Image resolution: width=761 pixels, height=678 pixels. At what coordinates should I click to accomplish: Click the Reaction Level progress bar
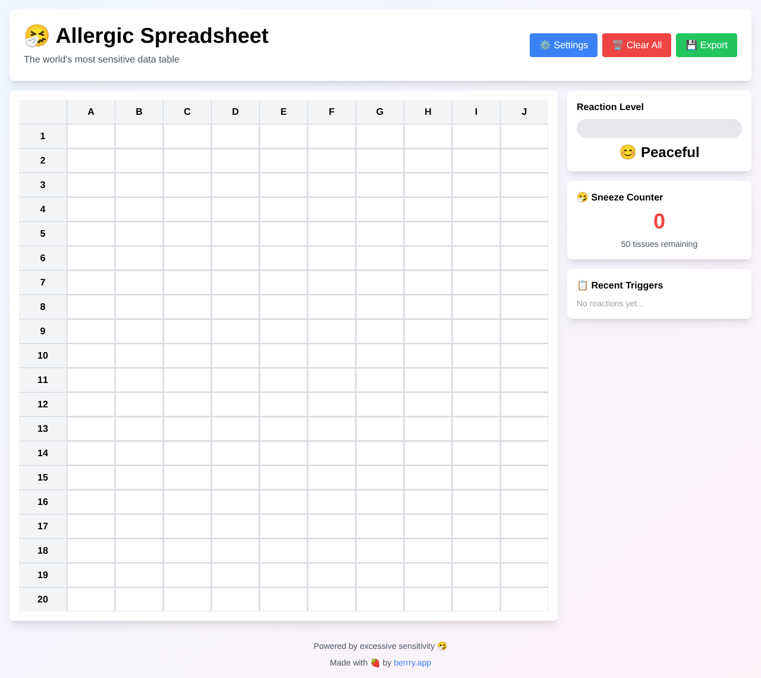coord(659,128)
